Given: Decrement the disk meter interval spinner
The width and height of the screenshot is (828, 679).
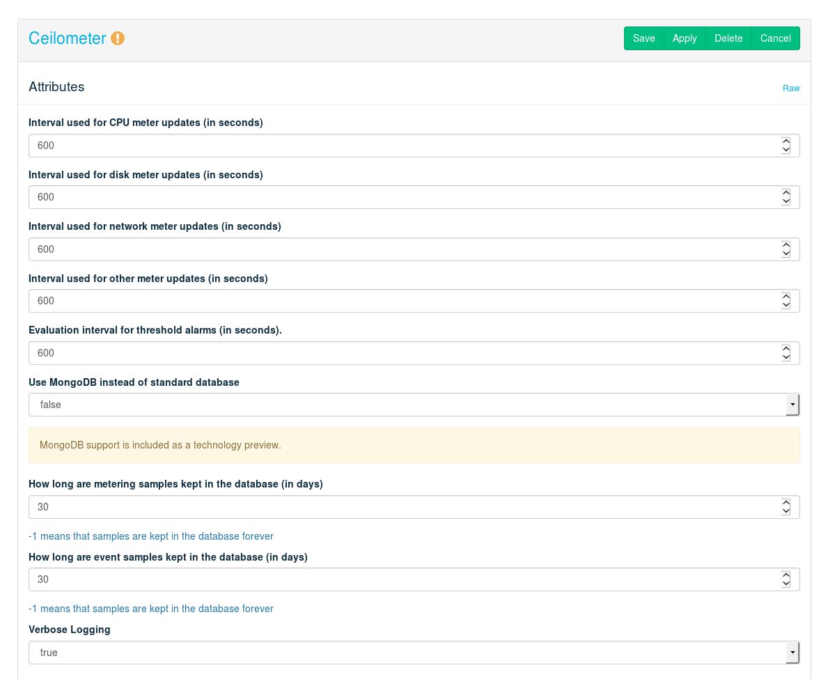Looking at the screenshot, I should tap(786, 202).
